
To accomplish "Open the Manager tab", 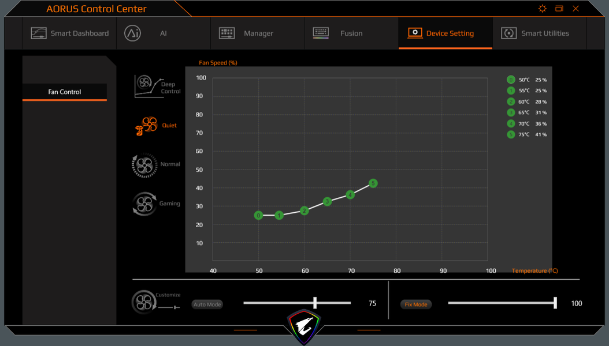I will click(x=258, y=33).
